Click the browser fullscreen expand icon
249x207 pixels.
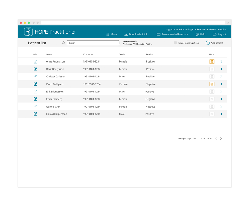(x=228, y=23)
